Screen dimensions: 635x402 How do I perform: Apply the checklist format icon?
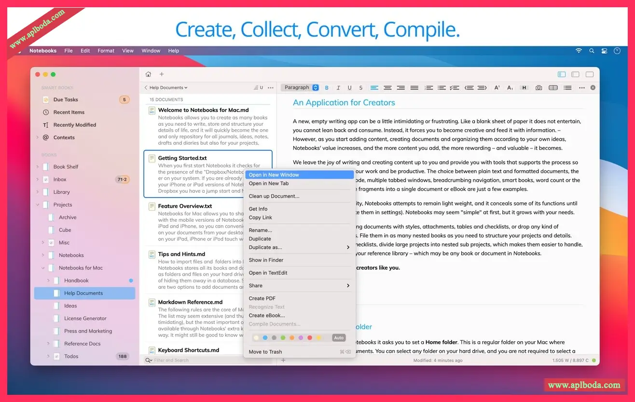coord(454,88)
